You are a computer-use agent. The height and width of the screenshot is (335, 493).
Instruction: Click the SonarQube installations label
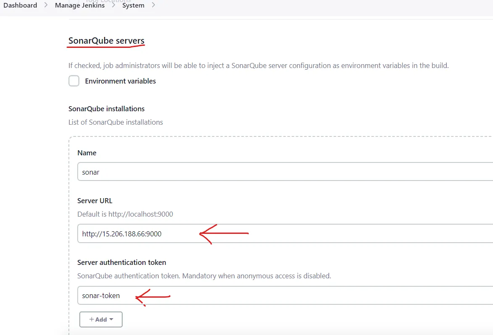pyautogui.click(x=106, y=109)
